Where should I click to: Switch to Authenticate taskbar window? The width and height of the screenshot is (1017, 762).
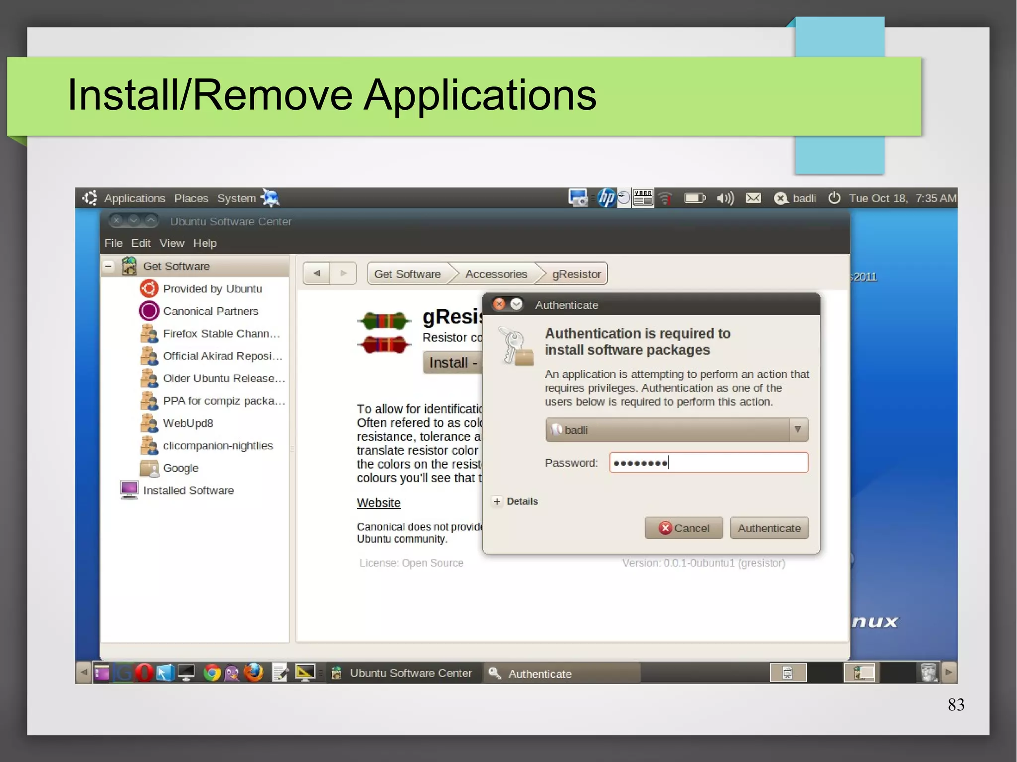(562, 673)
